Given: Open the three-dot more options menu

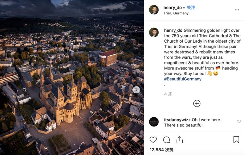Looking at the screenshot, I should [x=237, y=10].
